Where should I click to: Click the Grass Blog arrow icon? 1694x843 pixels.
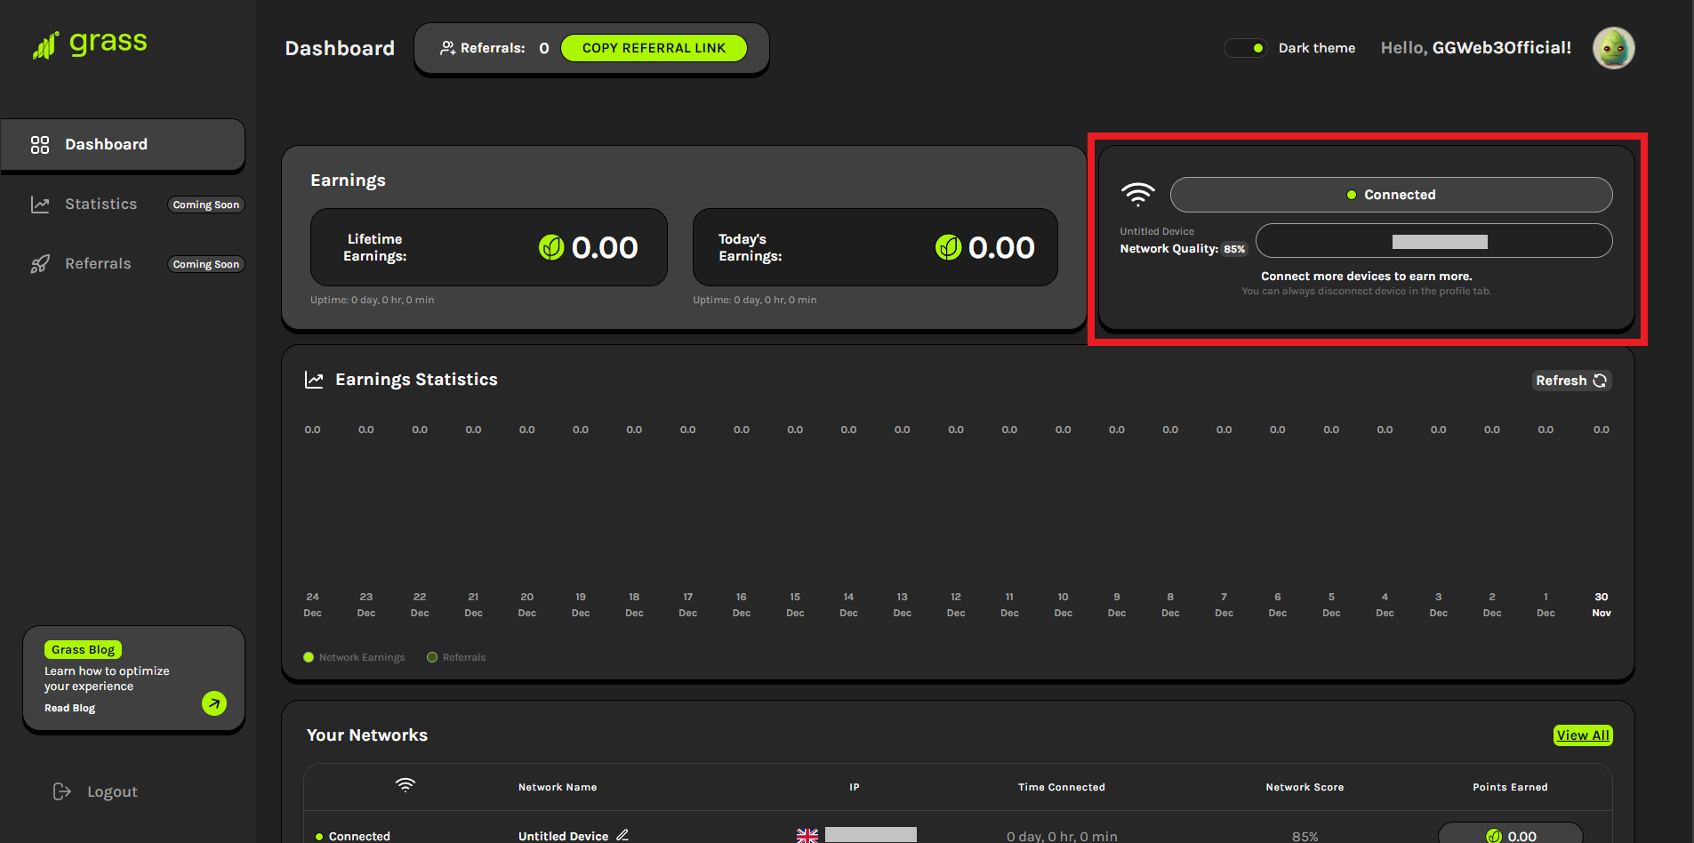coord(214,703)
